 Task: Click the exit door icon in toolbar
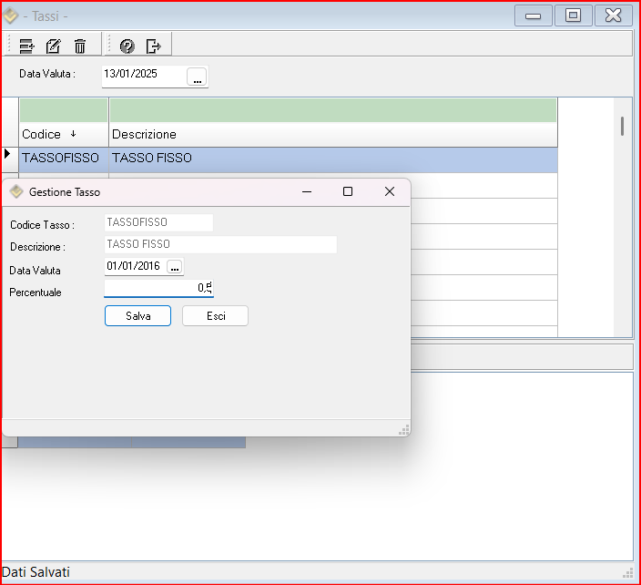coord(153,46)
